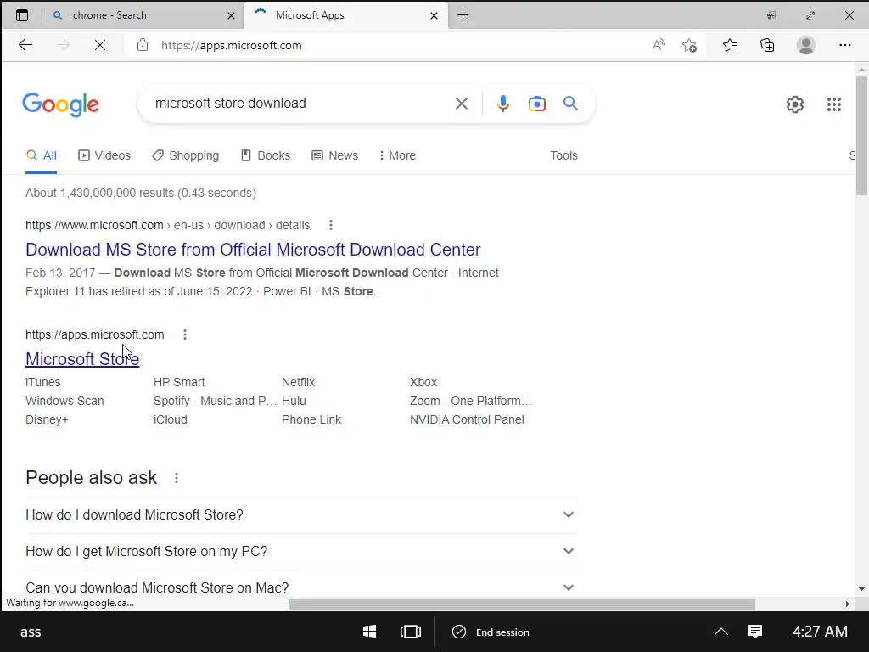Open the NVIDIA Control Panel sitelink
The width and height of the screenshot is (869, 652).
tap(467, 419)
